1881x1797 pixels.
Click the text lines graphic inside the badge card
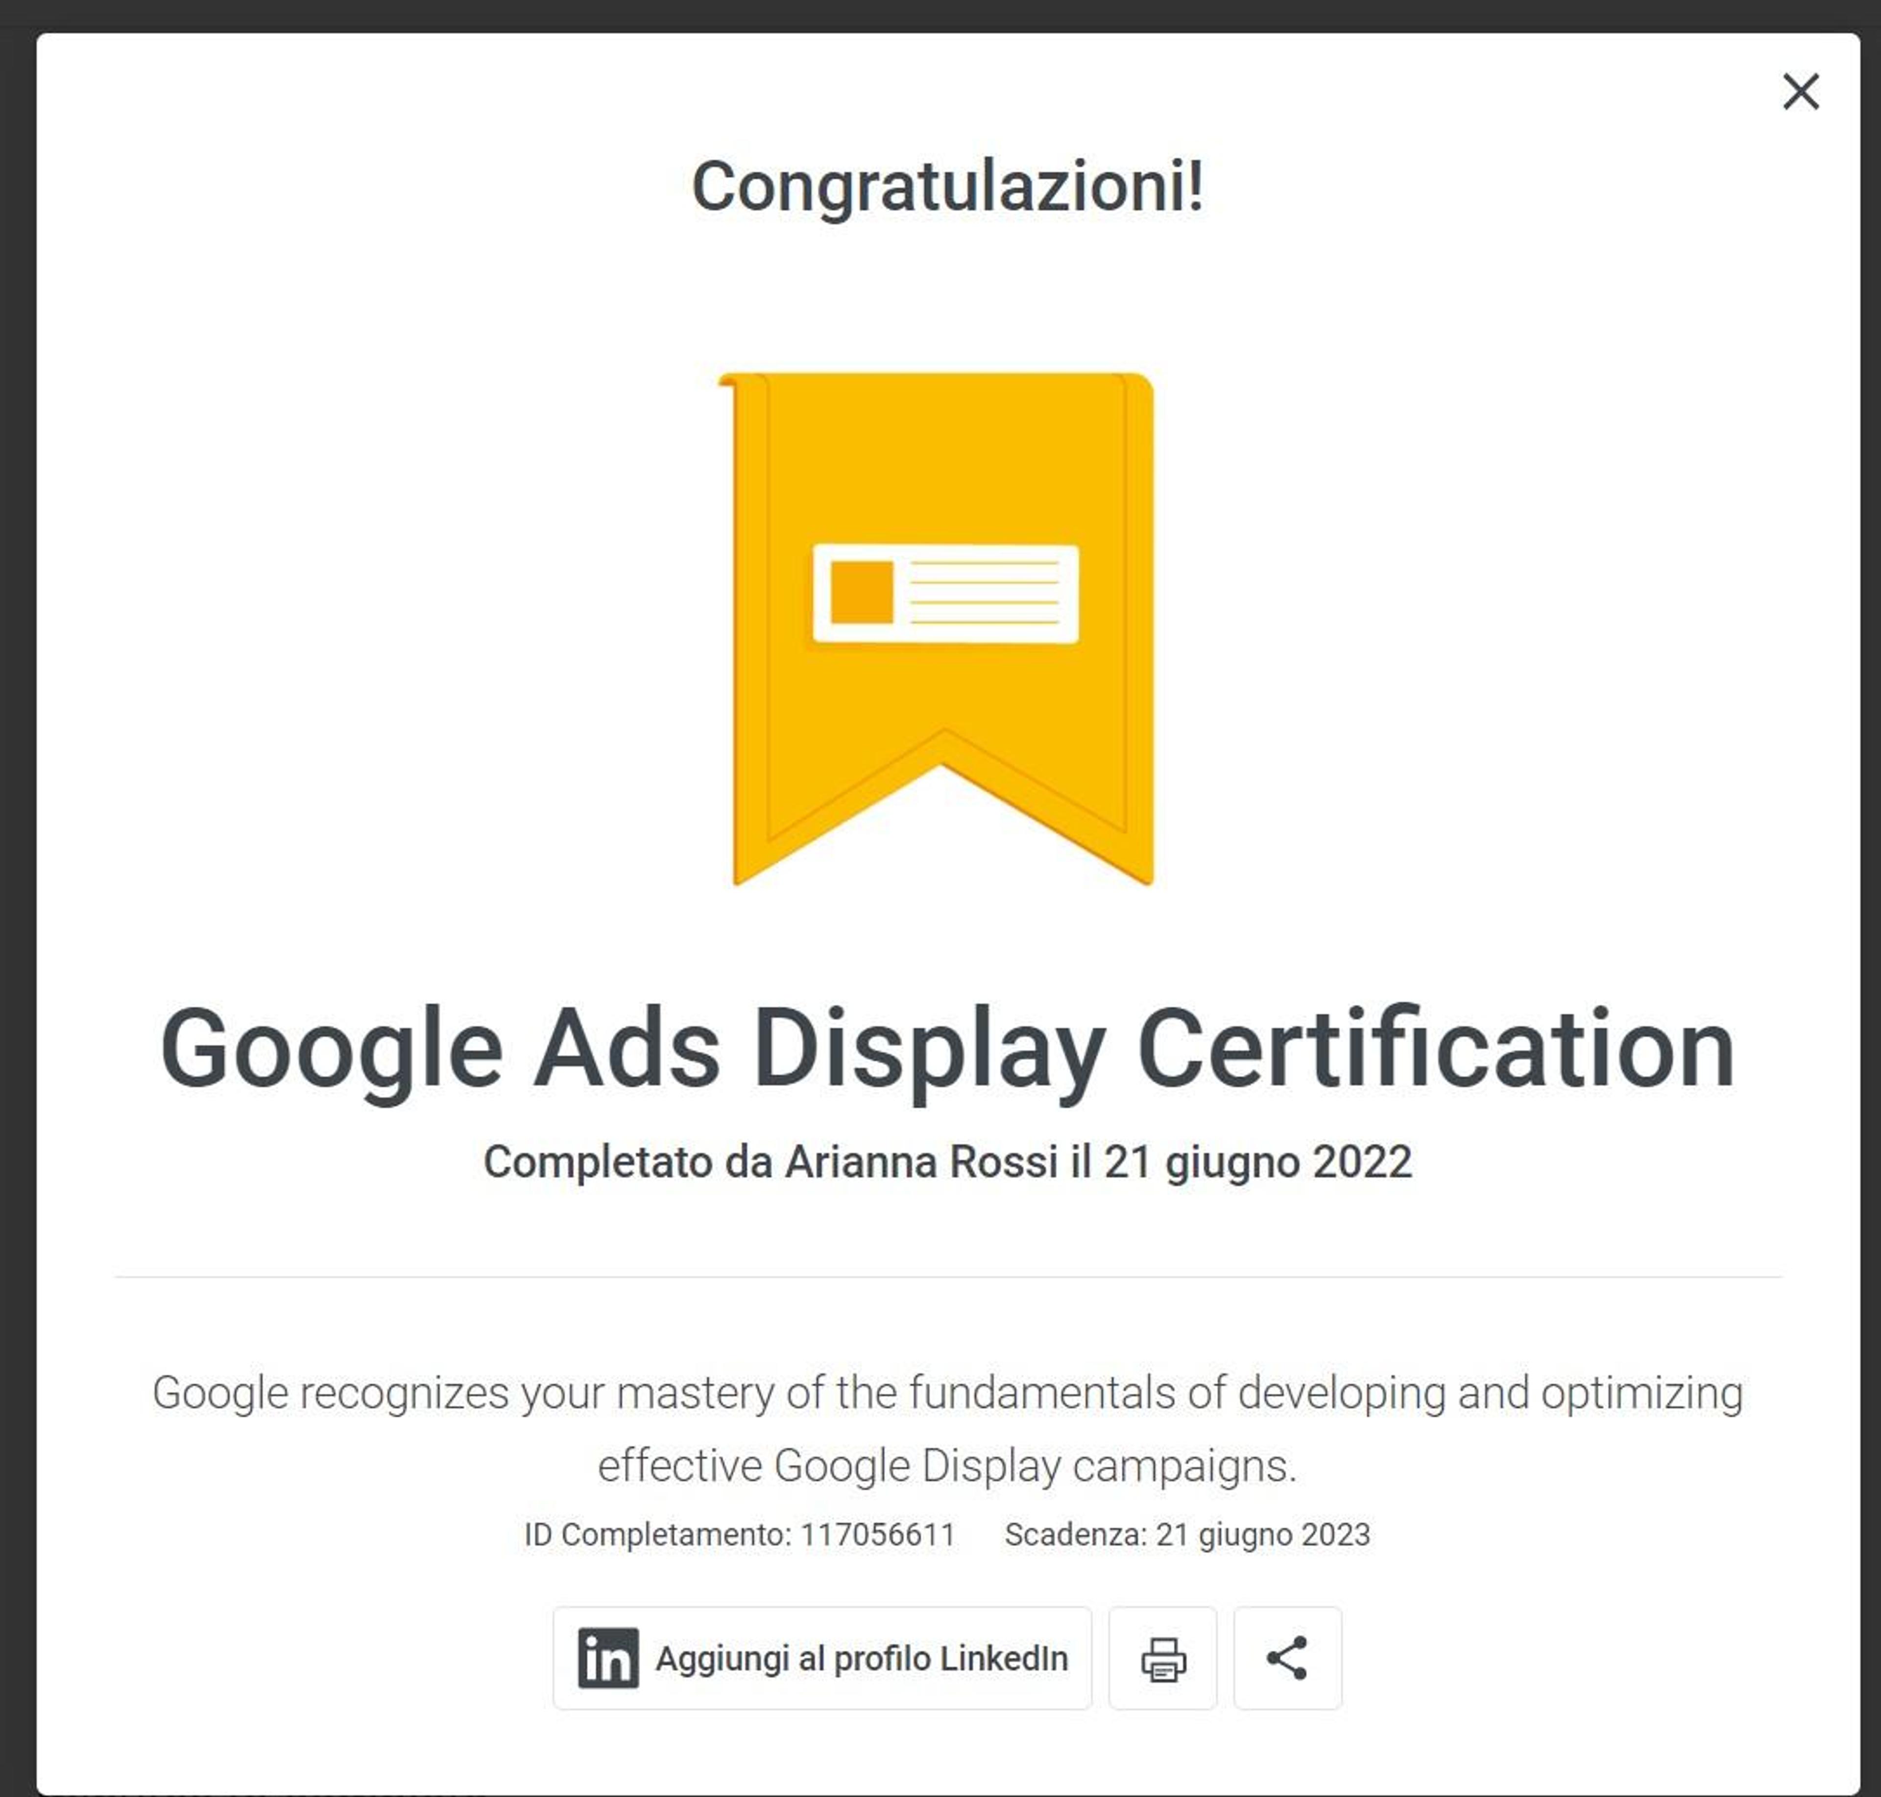click(984, 592)
